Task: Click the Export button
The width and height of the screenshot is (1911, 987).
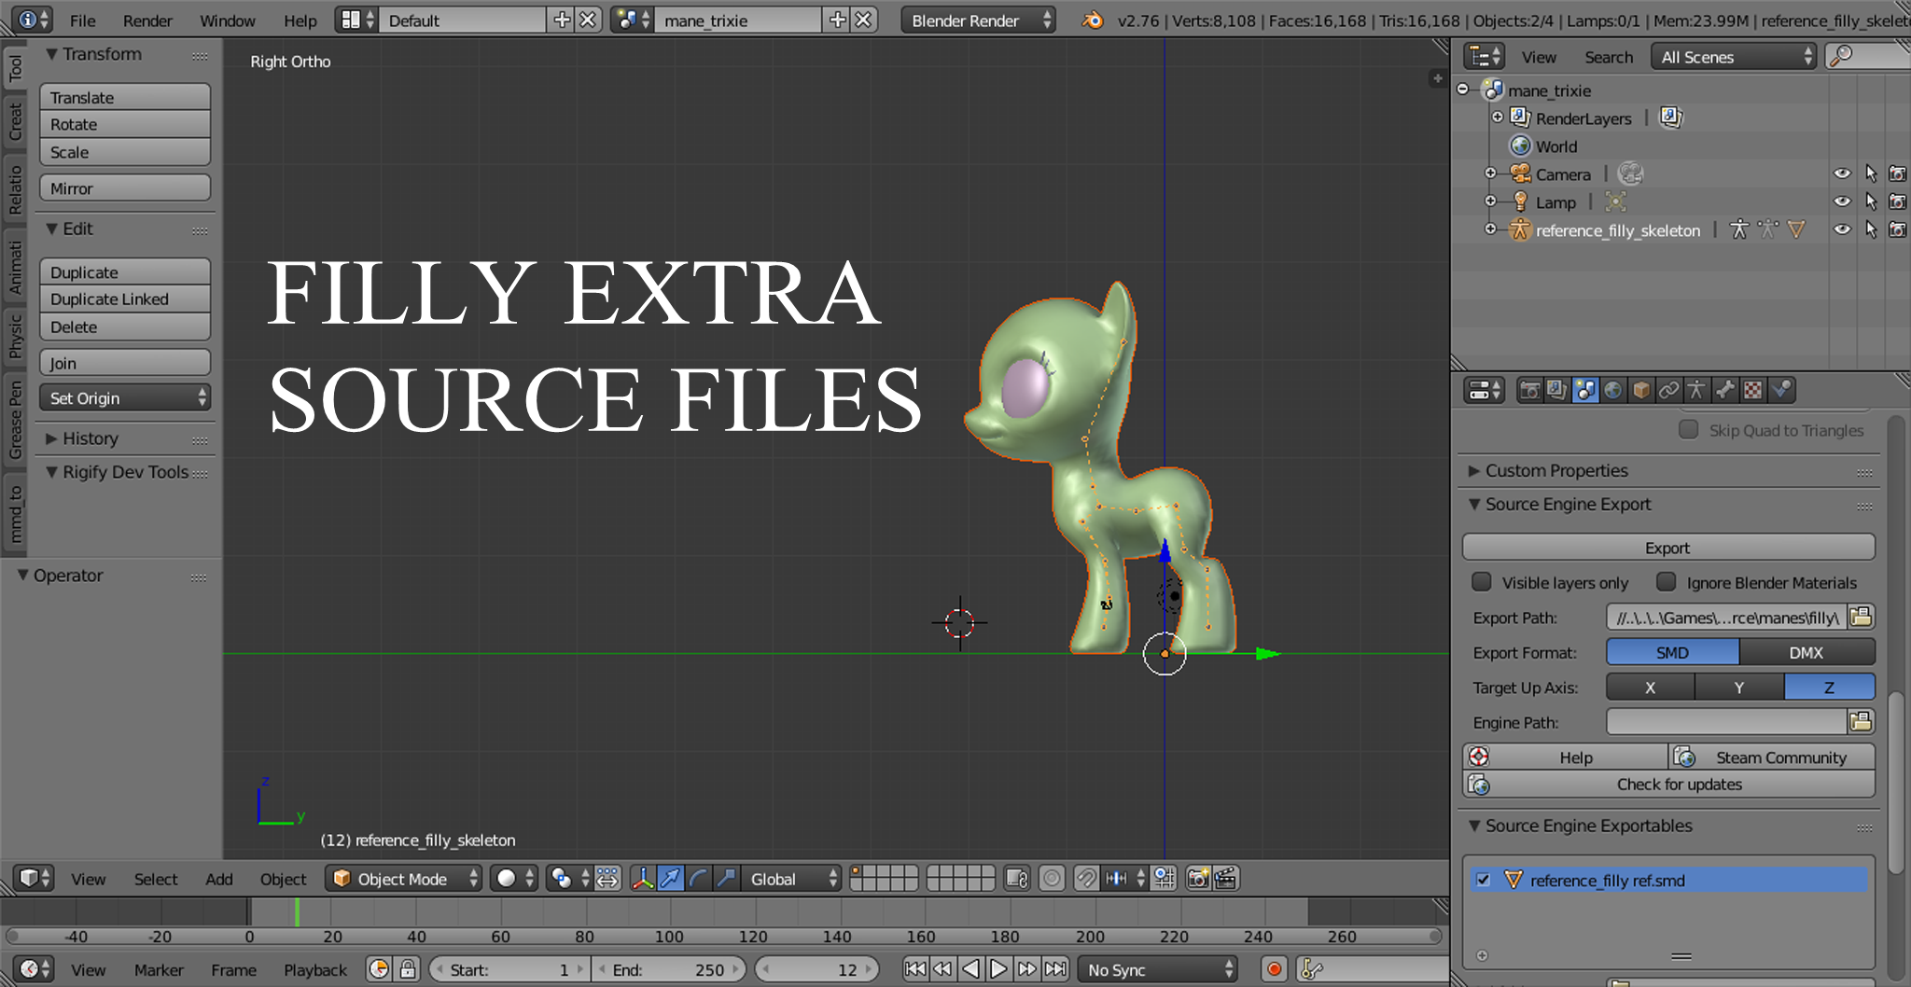Action: pos(1668,548)
